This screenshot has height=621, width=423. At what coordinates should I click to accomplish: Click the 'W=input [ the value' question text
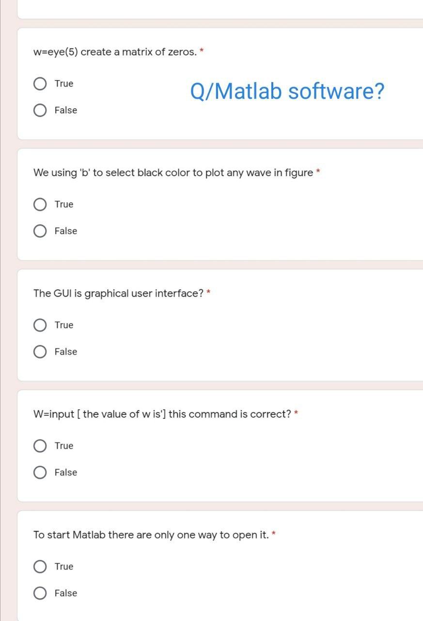[x=162, y=414]
